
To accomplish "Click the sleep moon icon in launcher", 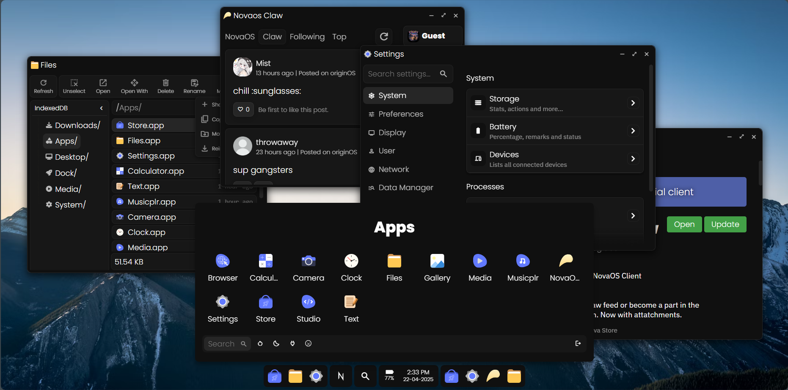I will point(276,344).
